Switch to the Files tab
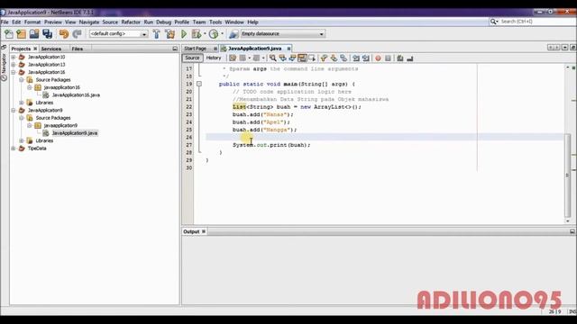The height and width of the screenshot is (324, 577). click(x=77, y=49)
